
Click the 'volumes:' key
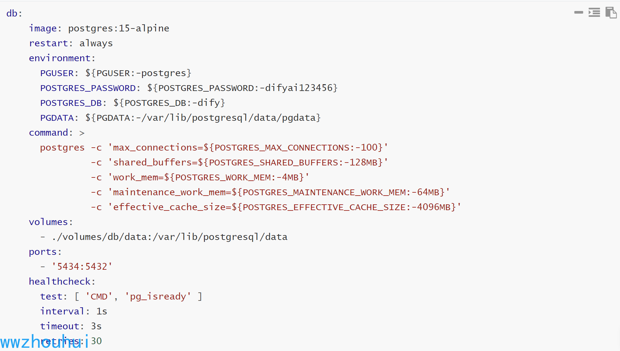[51, 222]
